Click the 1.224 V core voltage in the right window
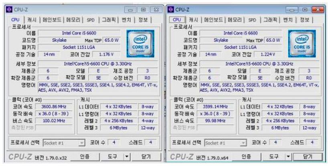Image resolution: width=330 pixels, height=166 pixels. (x=268, y=54)
